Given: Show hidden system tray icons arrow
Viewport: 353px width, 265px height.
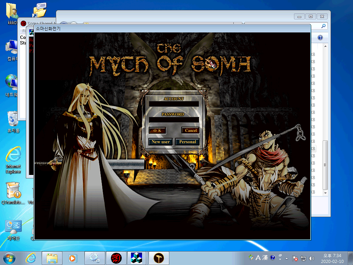Looking at the screenshot, I should (x=286, y=258).
